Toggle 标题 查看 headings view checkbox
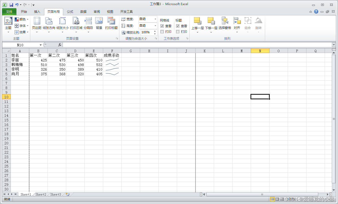Screen dimensions: 338x204 pos(178,26)
